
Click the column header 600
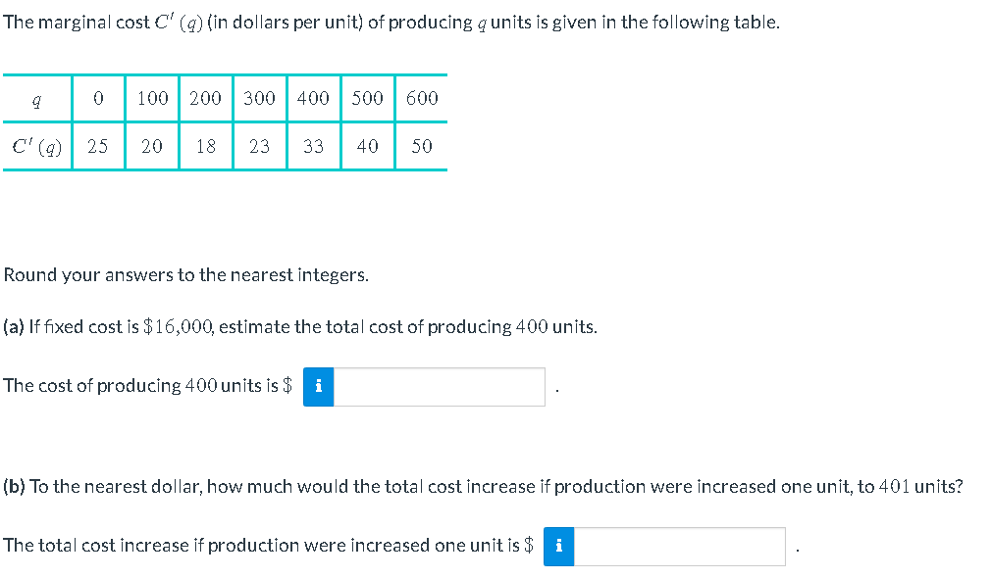point(421,97)
